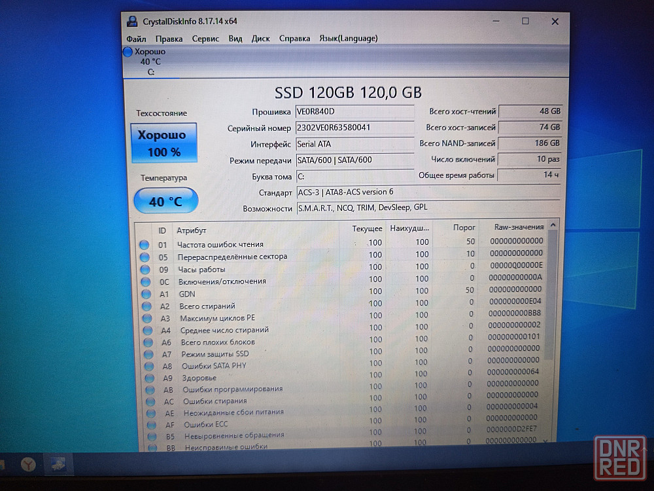654x491 pixels.
Task: Click the Прошивка field VE0R840D
Action: click(354, 112)
